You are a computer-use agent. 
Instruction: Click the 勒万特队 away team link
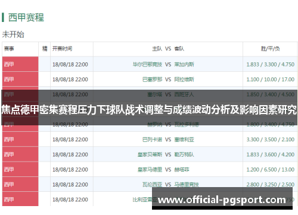click(184, 154)
